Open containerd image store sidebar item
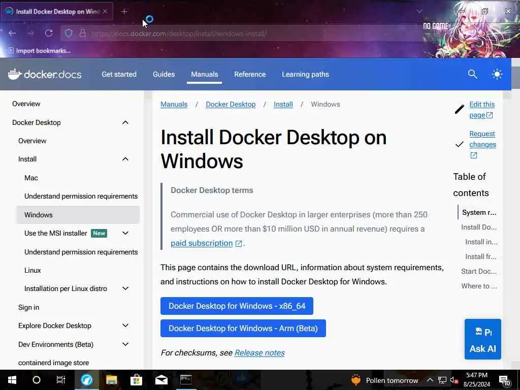This screenshot has width=520, height=390. (53, 363)
